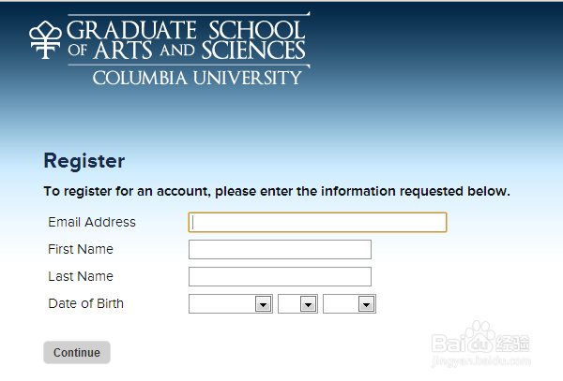The width and height of the screenshot is (563, 381).
Task: Click the Date of Birth label
Action: [x=85, y=303]
